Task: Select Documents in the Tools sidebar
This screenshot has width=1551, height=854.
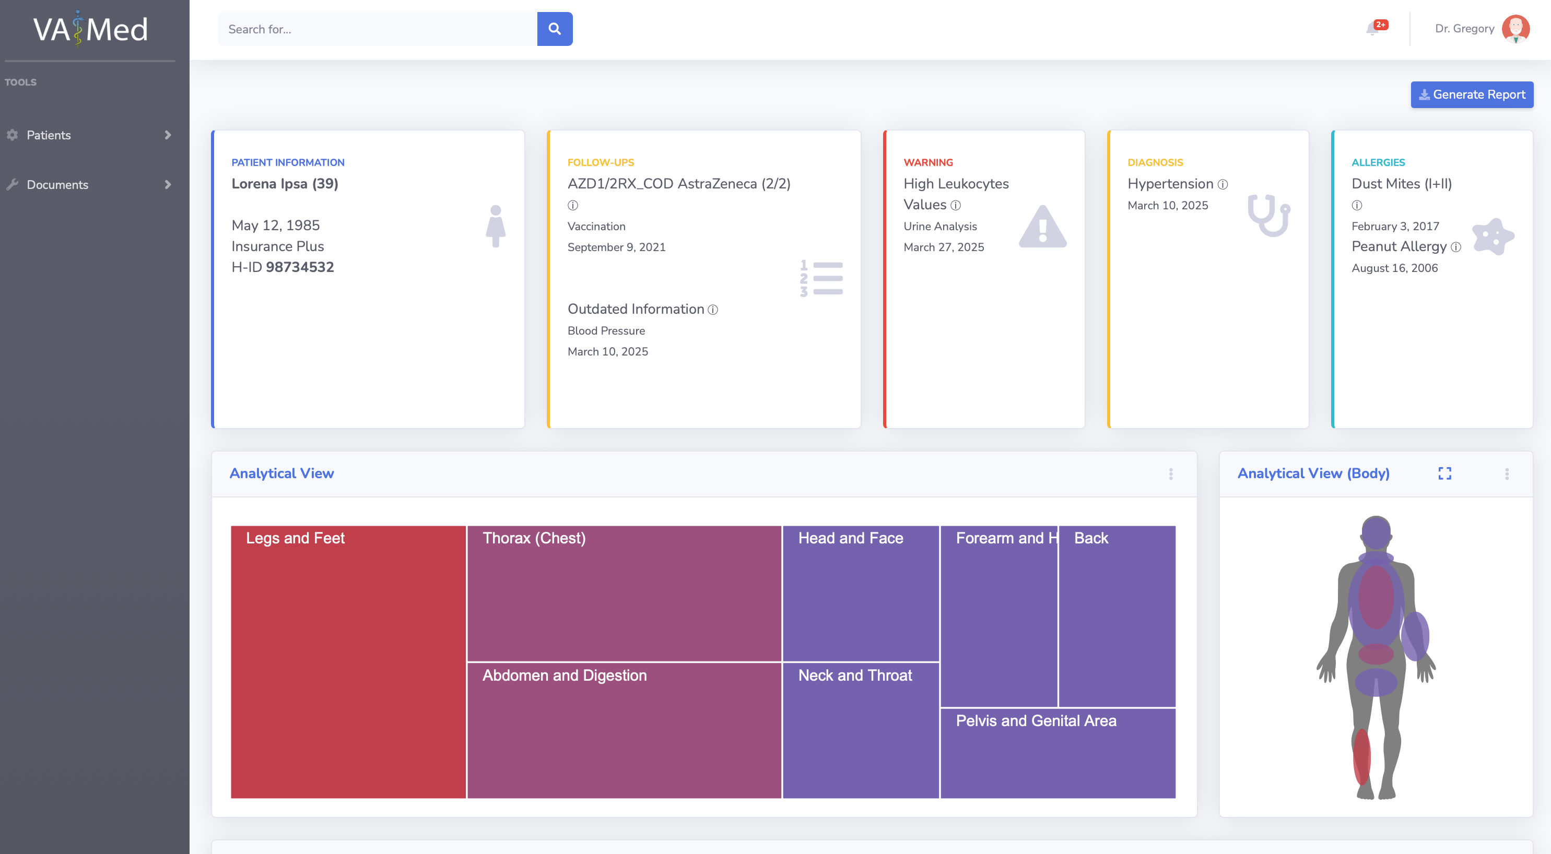Action: (x=57, y=185)
